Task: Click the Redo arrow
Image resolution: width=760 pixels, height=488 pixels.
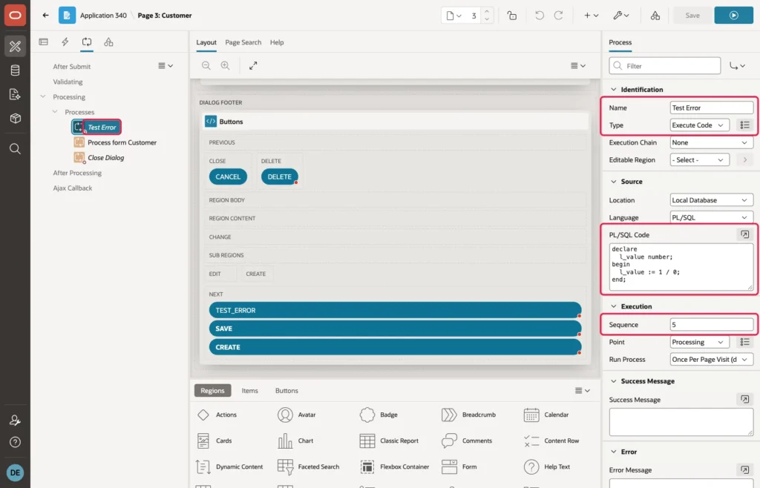Action: [x=558, y=16]
